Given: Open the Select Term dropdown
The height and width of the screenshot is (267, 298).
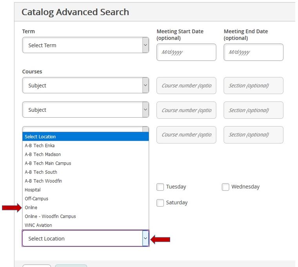Looking at the screenshot, I should [85, 45].
